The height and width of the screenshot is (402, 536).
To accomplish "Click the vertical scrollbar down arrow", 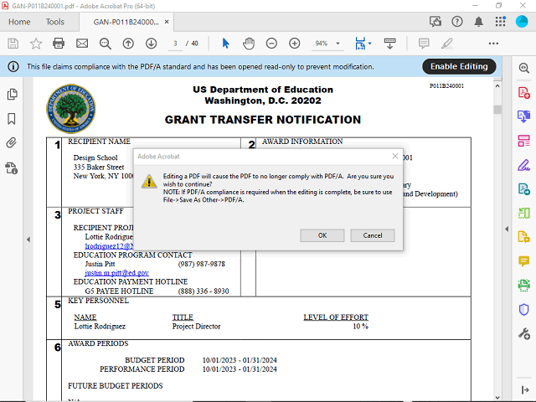I will point(497,397).
